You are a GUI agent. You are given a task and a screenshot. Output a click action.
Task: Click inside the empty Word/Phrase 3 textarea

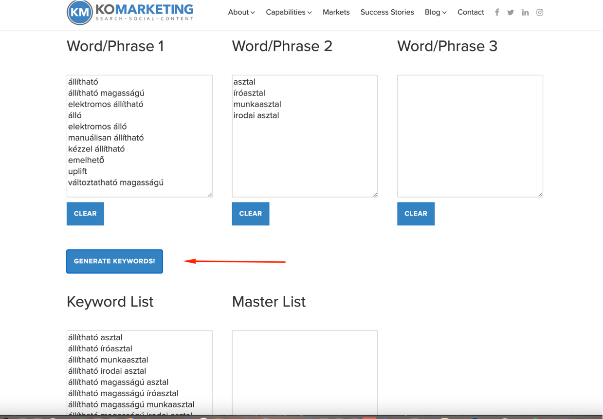click(470, 136)
